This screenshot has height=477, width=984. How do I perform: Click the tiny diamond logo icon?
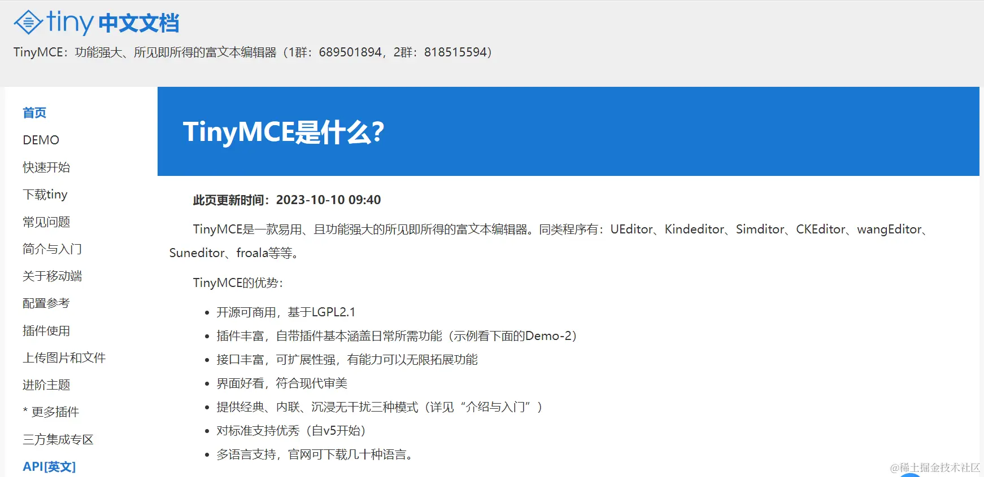click(x=28, y=23)
